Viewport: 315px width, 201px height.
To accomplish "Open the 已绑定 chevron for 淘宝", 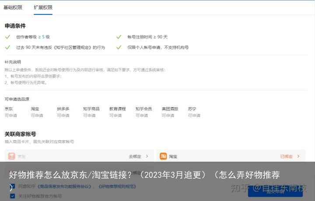I will (298, 156).
